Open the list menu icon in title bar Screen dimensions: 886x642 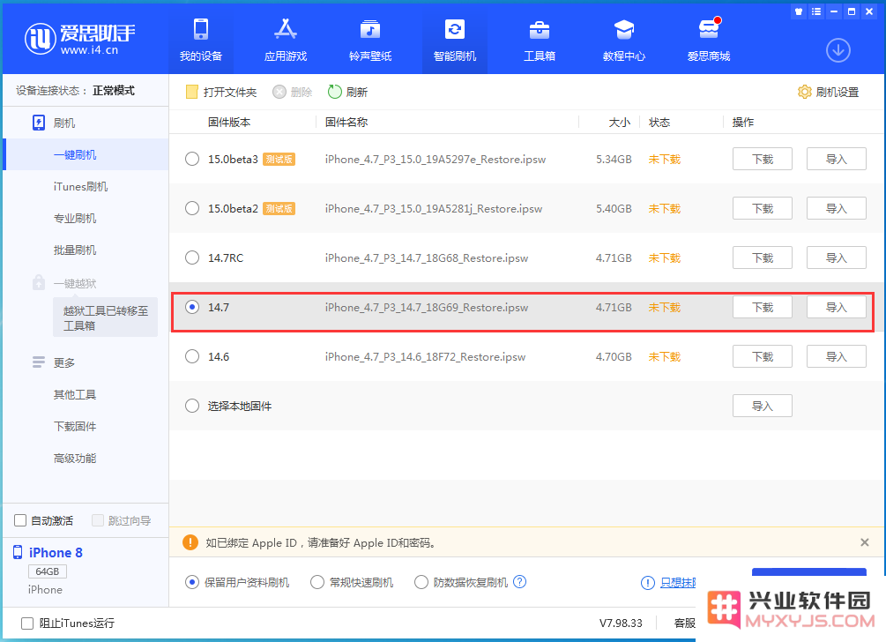click(816, 11)
